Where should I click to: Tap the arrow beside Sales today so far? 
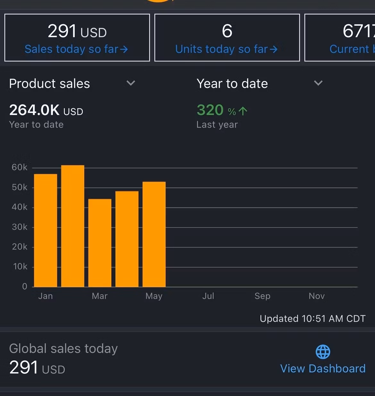(x=124, y=49)
